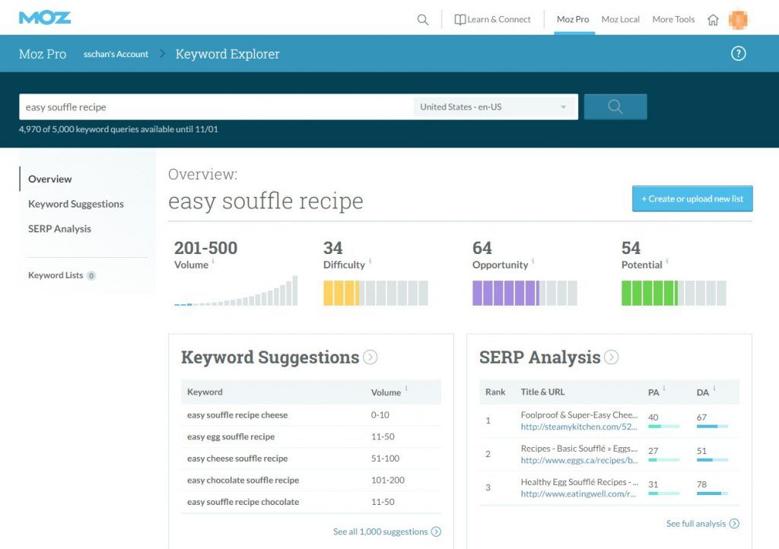
Task: Select keyword easy souffle recipe chocolate
Action: [243, 502]
